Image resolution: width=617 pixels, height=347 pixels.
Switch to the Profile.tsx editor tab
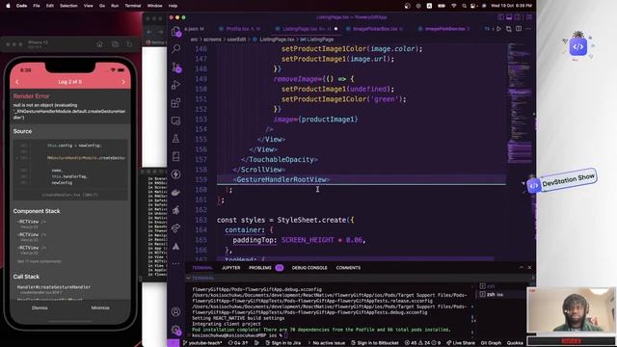point(240,29)
